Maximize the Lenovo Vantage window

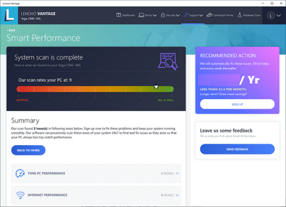272,3
